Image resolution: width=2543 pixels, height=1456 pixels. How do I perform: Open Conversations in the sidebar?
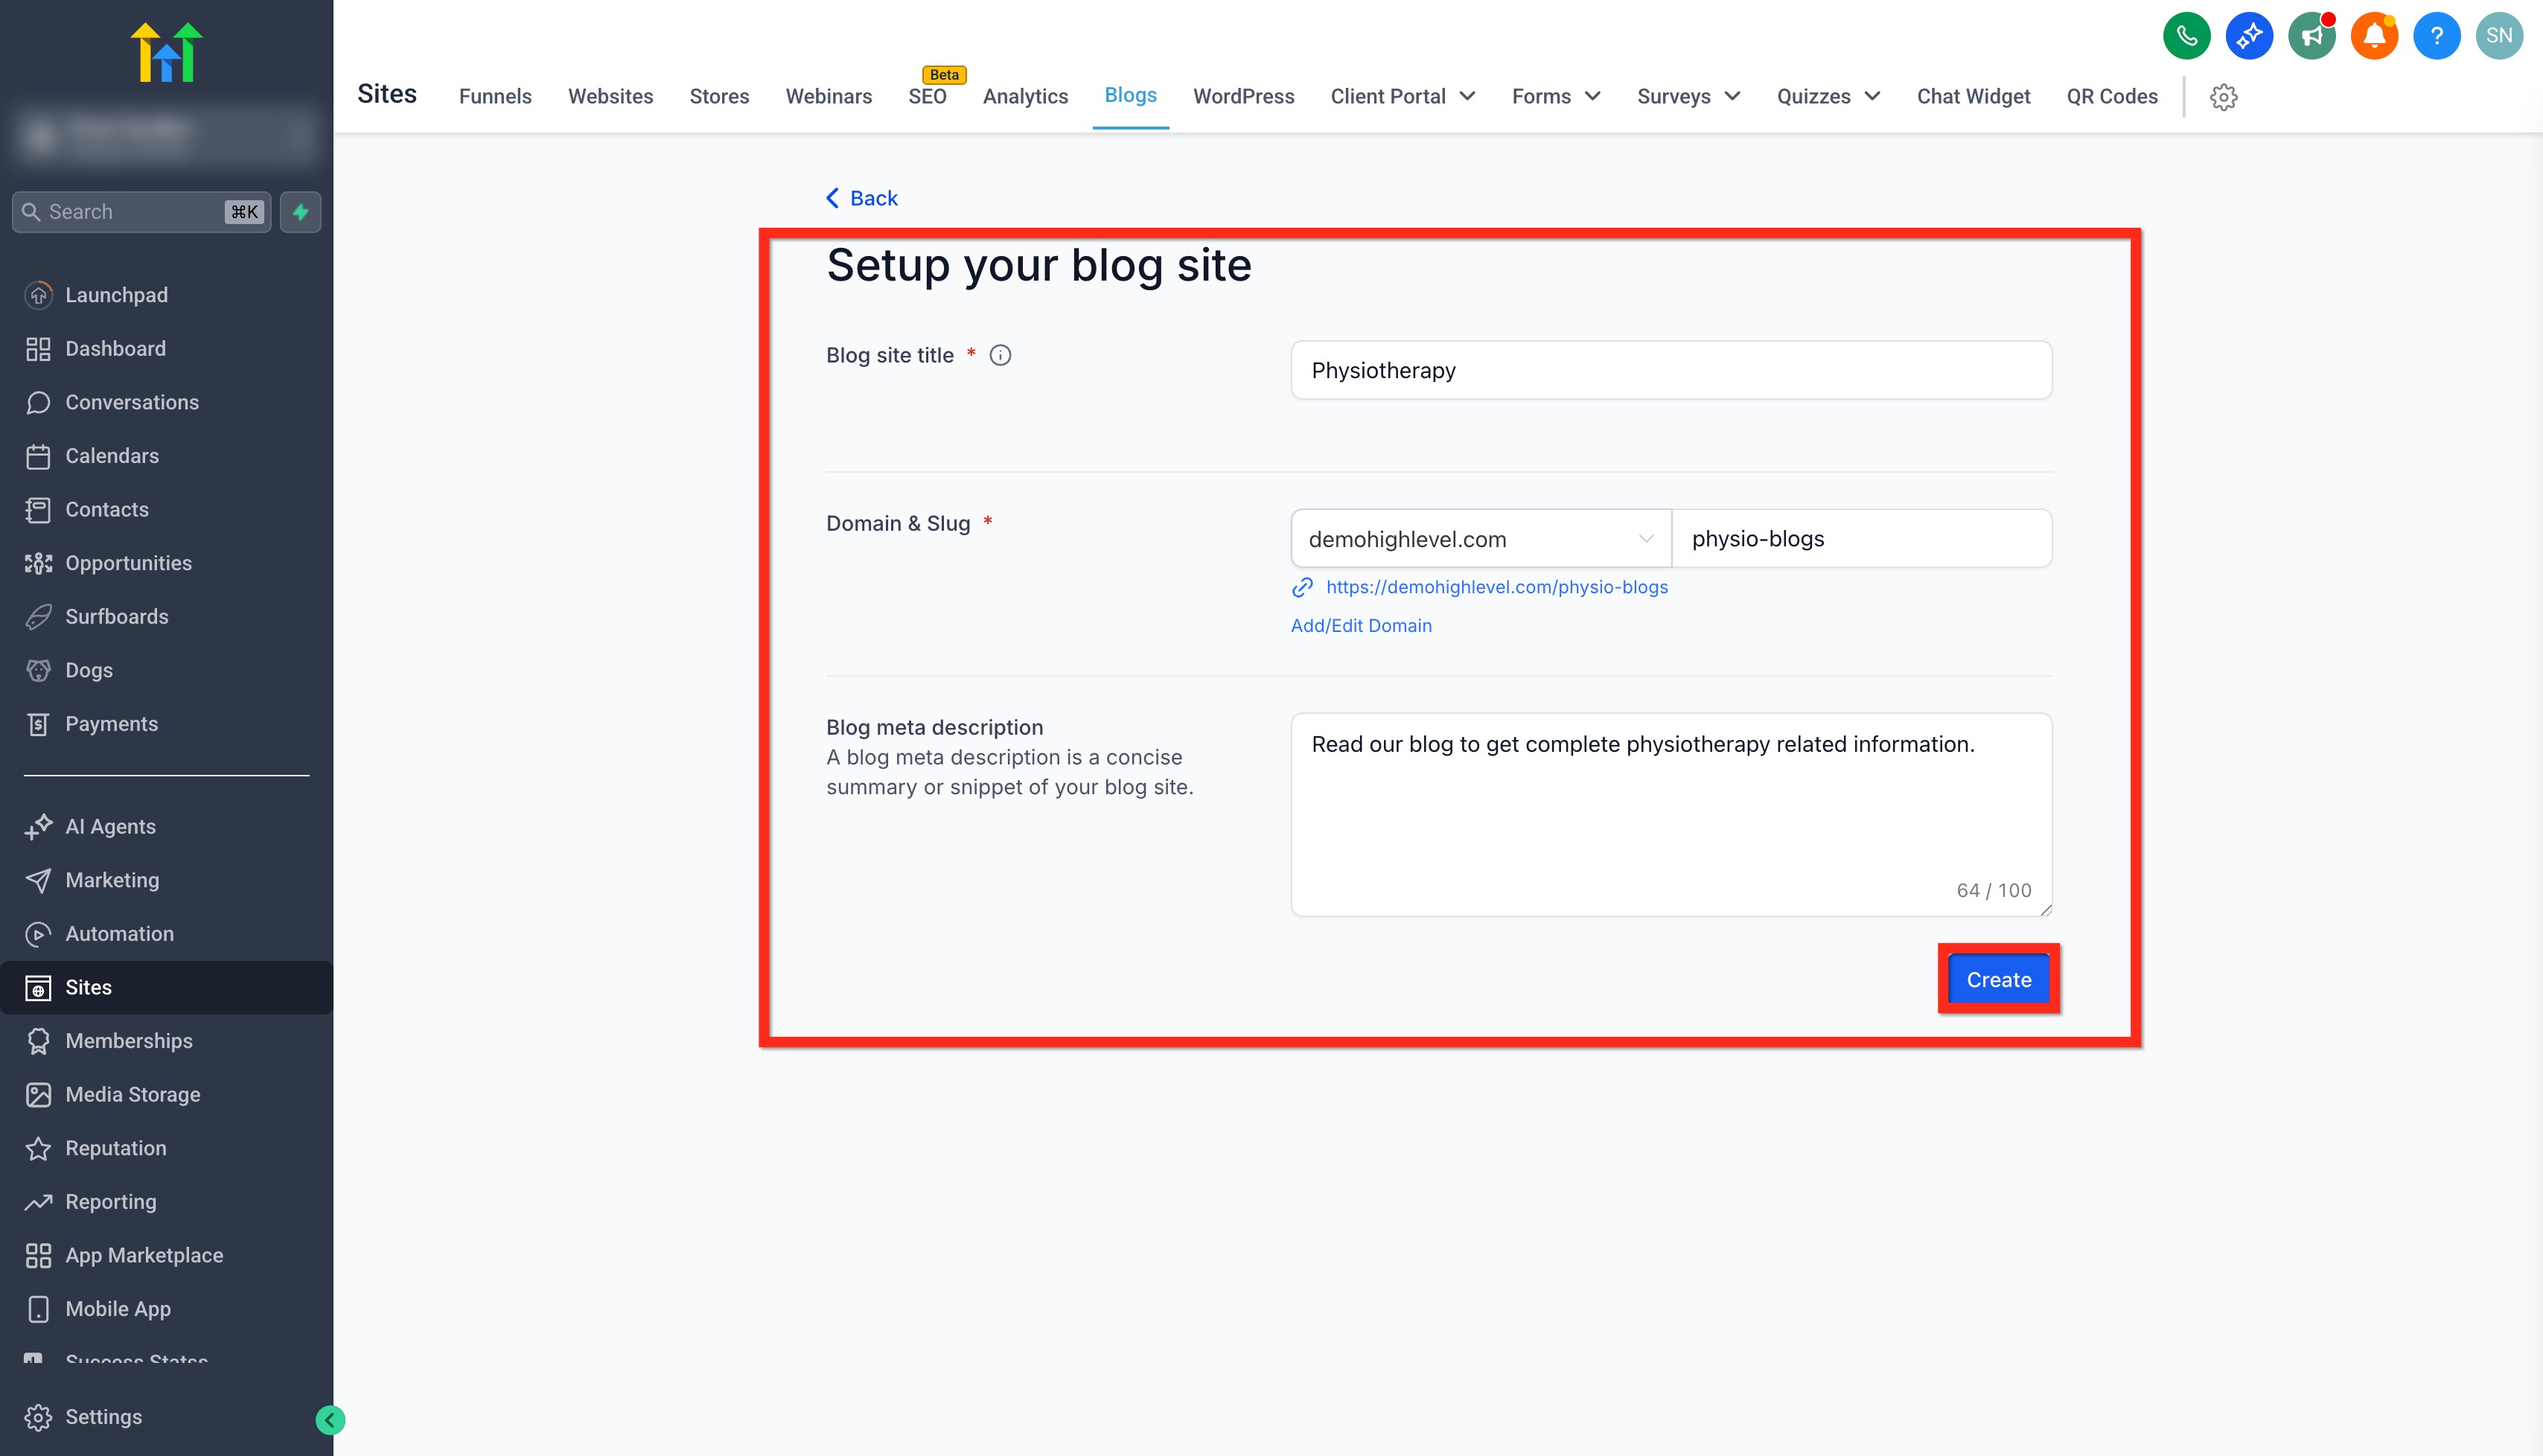[x=131, y=402]
